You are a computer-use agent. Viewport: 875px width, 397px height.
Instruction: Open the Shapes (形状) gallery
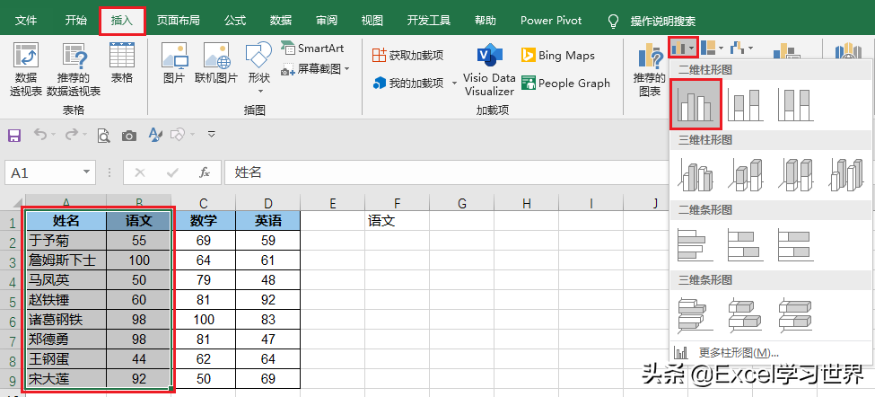pos(259,68)
